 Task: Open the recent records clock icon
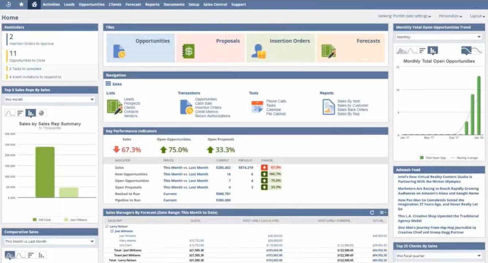point(8,5)
